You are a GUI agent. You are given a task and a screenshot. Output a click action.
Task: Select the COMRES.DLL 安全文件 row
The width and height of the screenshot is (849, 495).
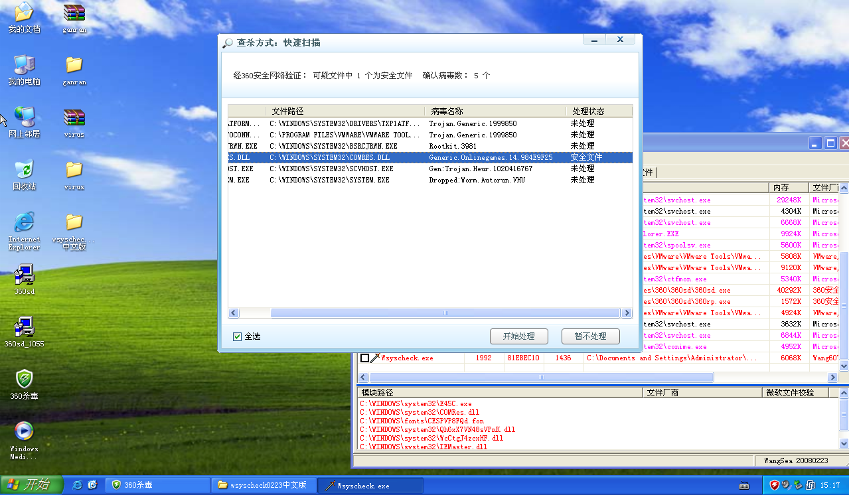coord(430,157)
